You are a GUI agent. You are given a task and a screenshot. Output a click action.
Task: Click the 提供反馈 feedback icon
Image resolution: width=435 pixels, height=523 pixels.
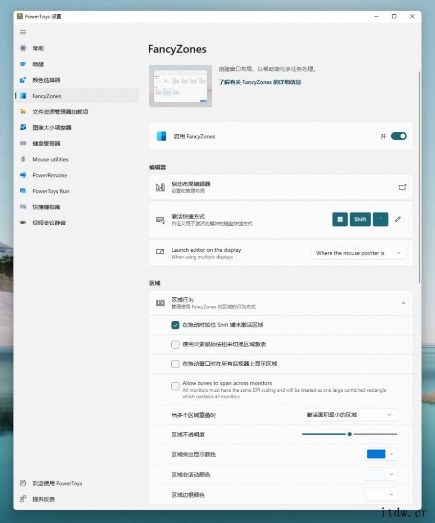click(x=23, y=499)
